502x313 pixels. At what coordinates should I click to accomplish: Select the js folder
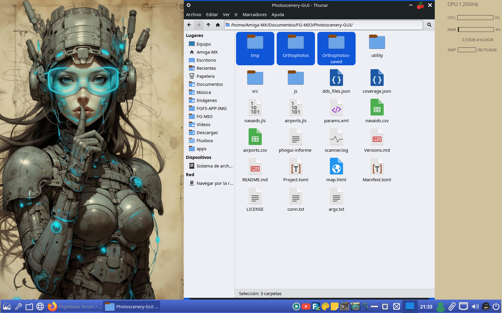point(296,81)
